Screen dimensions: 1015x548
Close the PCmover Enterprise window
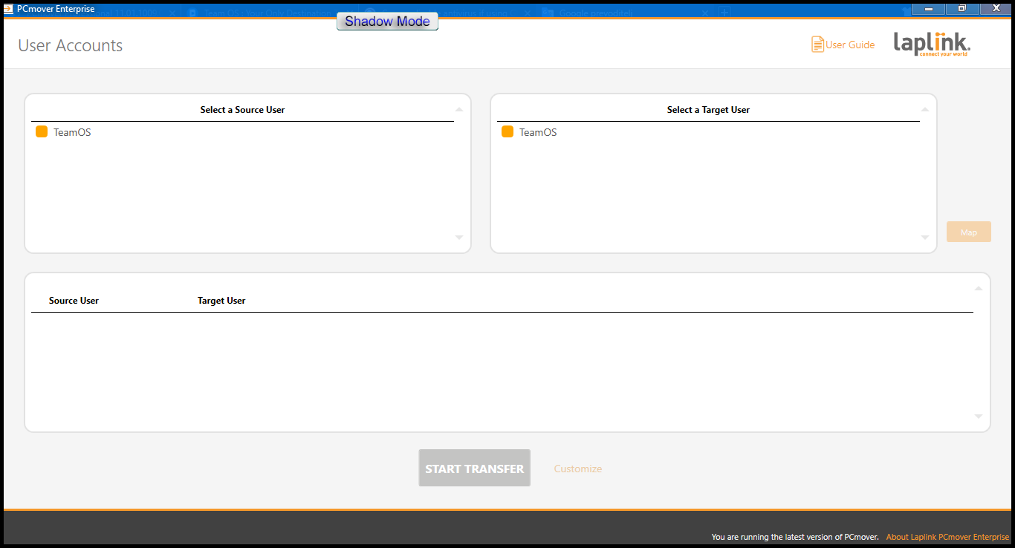pyautogui.click(x=996, y=8)
